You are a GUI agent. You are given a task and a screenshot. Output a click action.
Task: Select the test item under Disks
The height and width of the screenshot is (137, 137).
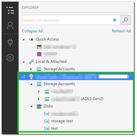[x=55, y=129]
